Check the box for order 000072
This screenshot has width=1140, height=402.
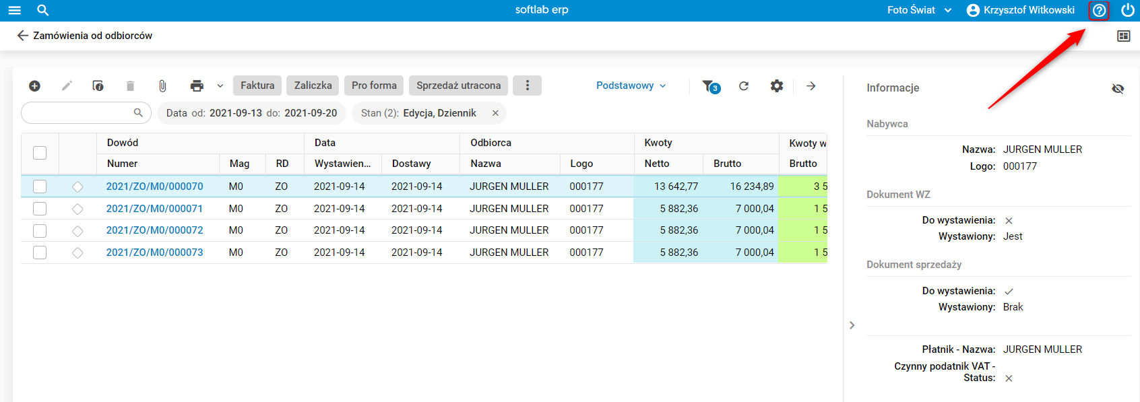(x=40, y=230)
